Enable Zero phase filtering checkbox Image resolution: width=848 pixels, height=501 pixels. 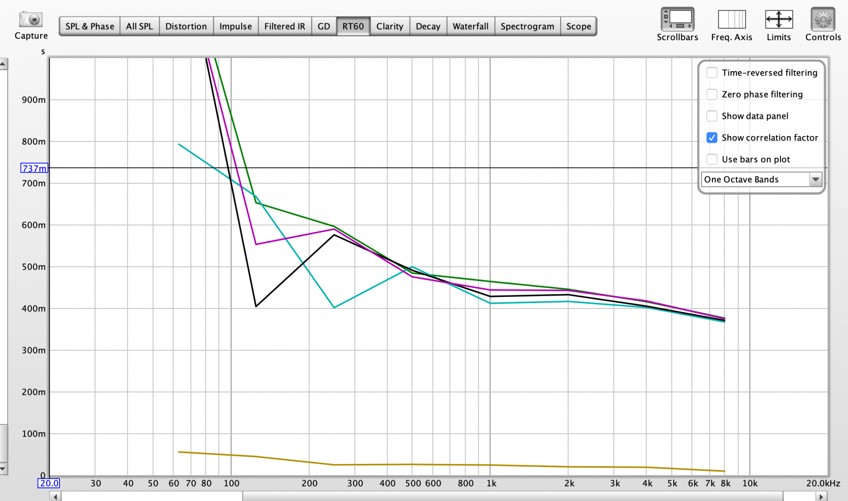pyautogui.click(x=712, y=95)
